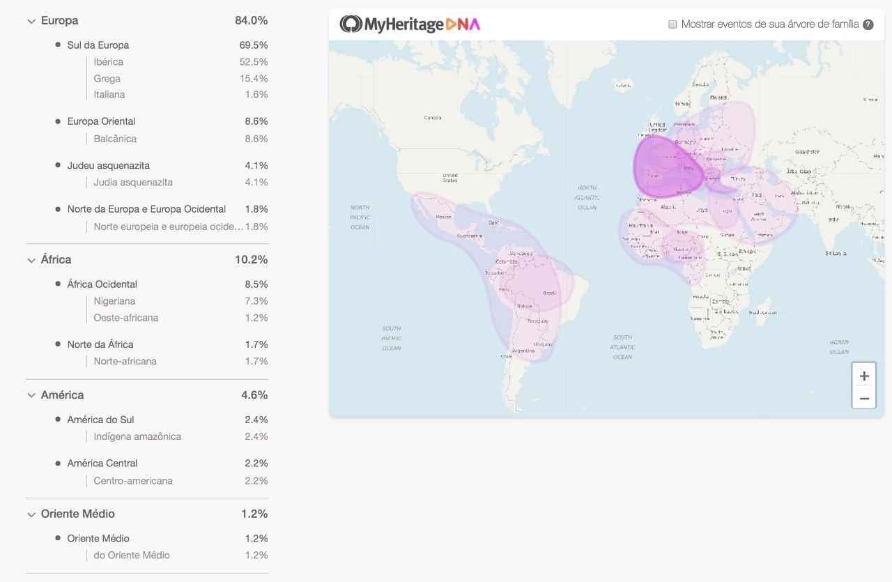Collapse the Europa section

(31, 21)
